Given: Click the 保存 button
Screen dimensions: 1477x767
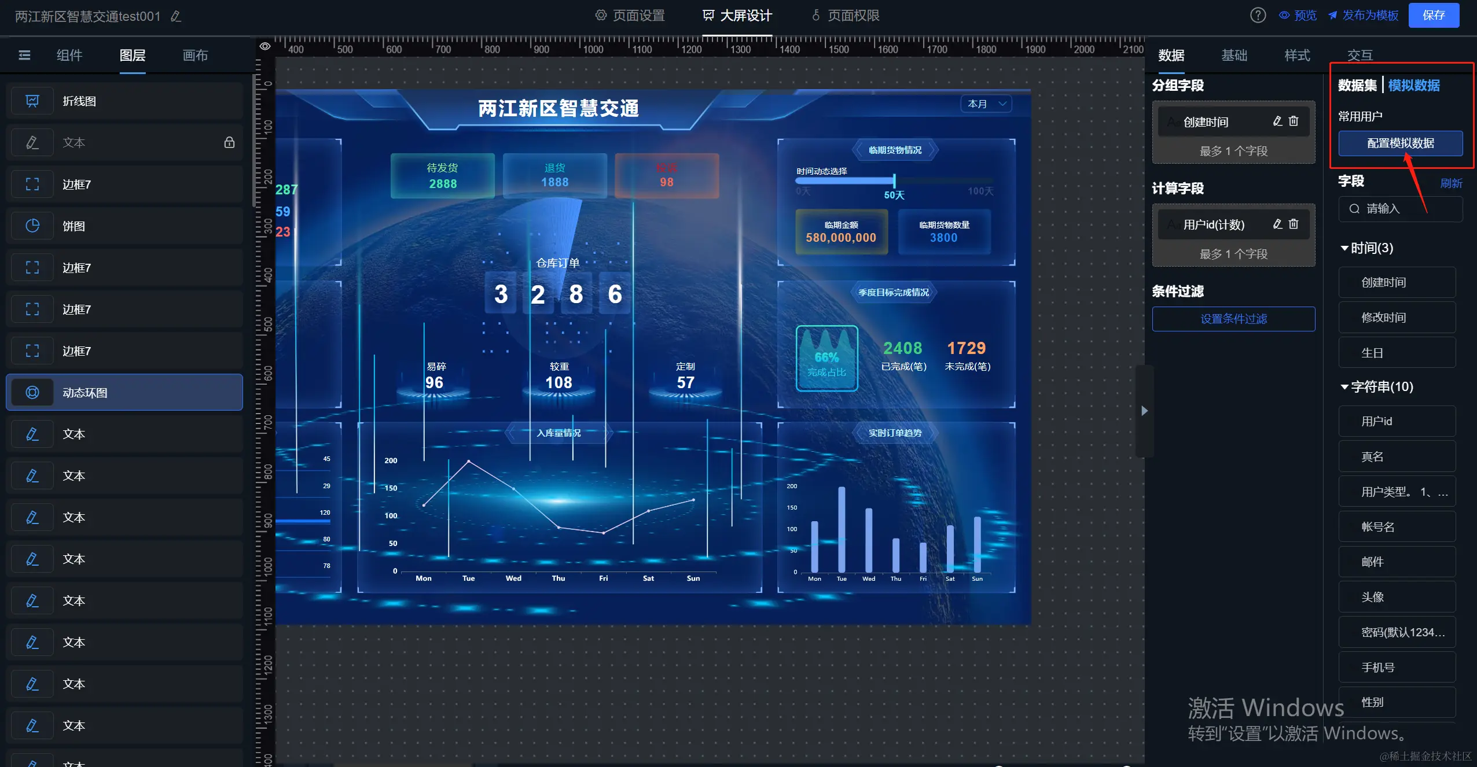Looking at the screenshot, I should (x=1433, y=15).
